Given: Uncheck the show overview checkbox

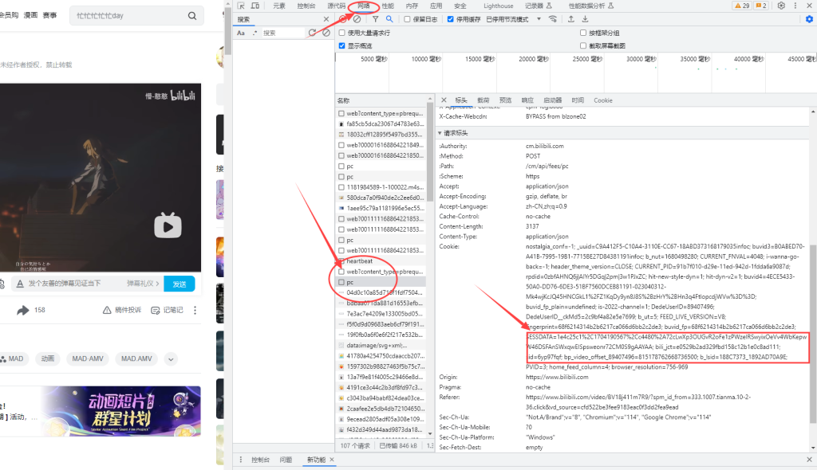Looking at the screenshot, I should coord(342,45).
